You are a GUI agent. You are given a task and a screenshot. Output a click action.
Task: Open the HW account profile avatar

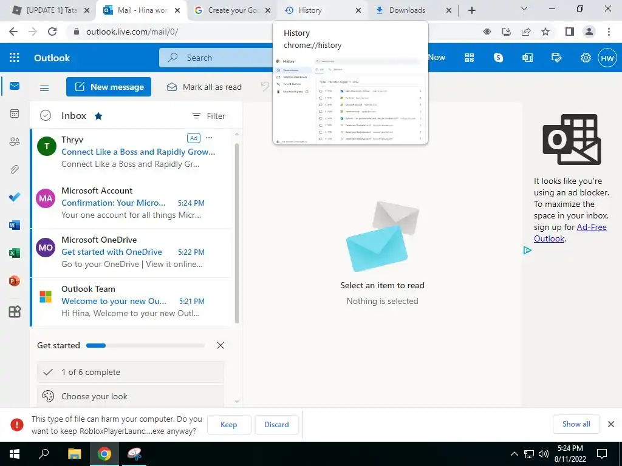coord(607,58)
